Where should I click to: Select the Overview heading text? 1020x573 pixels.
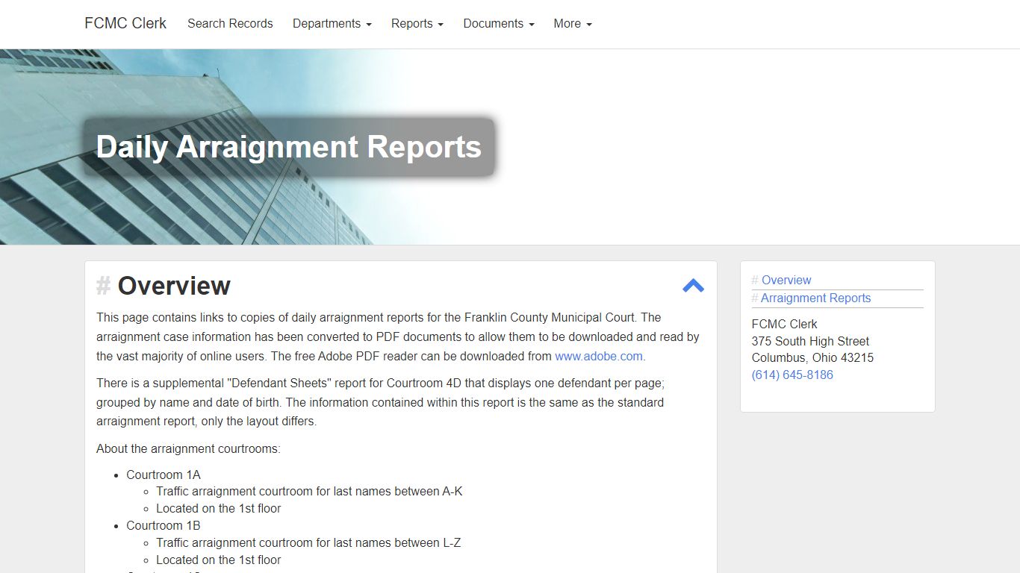click(174, 286)
